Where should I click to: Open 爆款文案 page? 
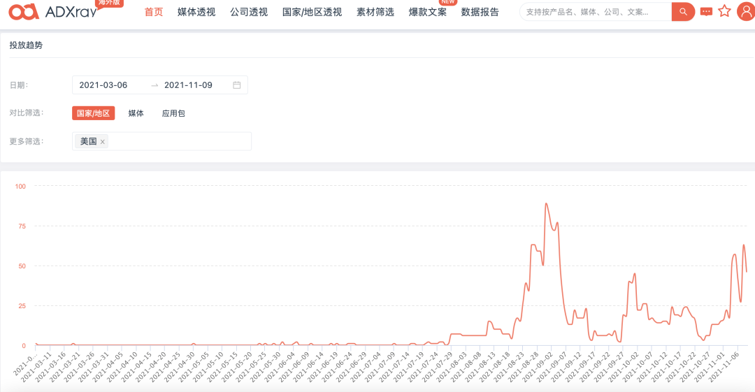coord(428,12)
